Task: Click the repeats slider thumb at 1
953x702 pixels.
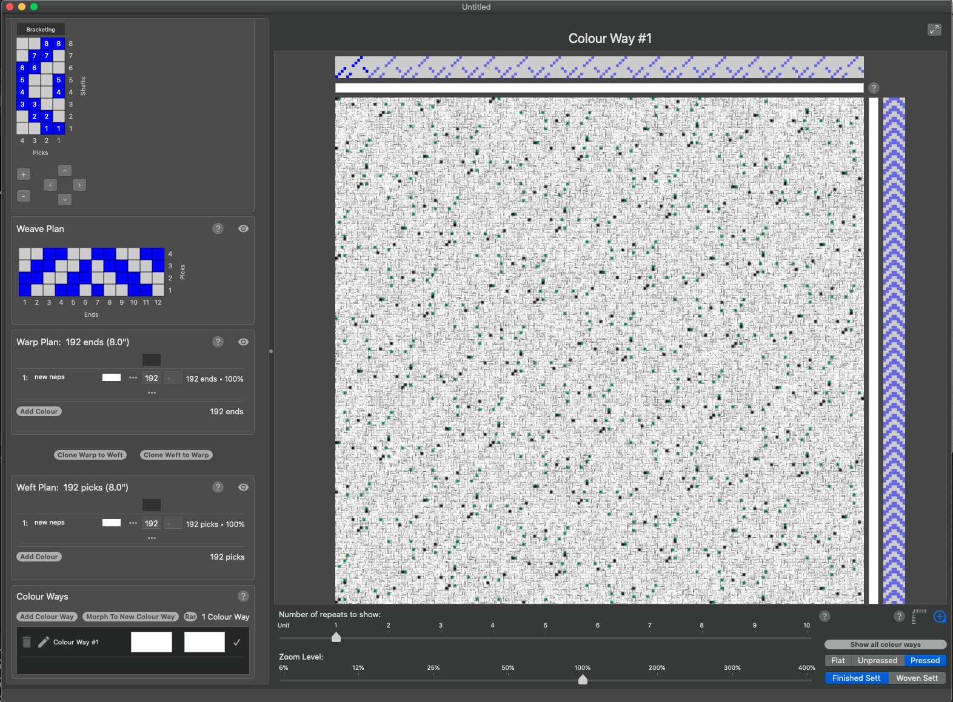Action: pos(336,637)
